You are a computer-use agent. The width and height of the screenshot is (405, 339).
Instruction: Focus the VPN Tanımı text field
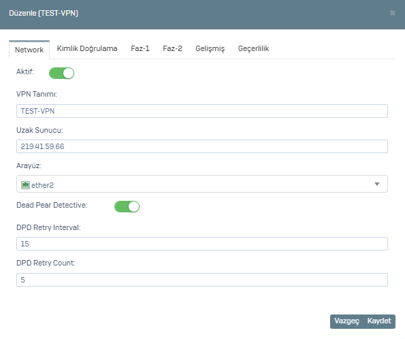[x=202, y=111]
